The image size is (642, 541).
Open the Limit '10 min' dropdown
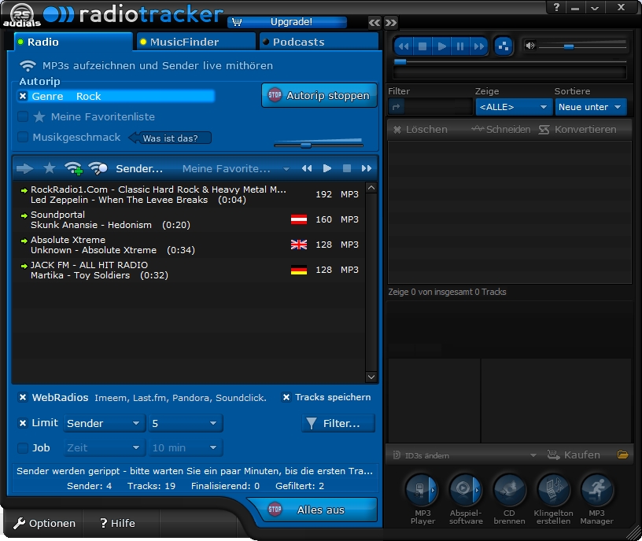click(186, 447)
